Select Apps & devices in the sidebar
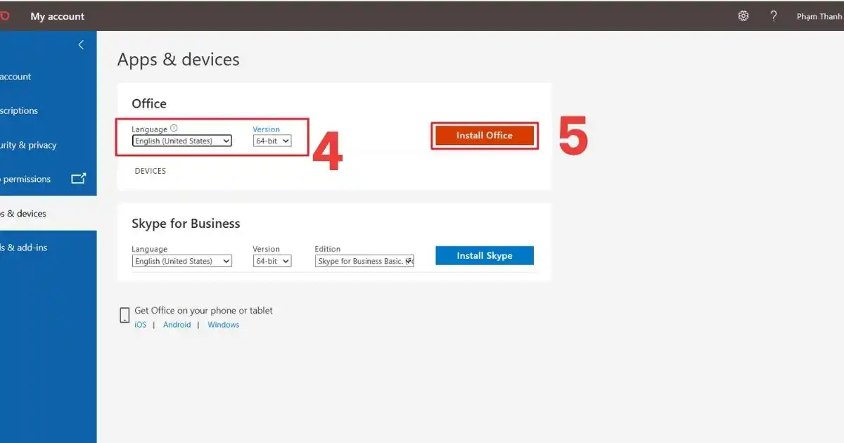The height and width of the screenshot is (443, 844). click(49, 214)
